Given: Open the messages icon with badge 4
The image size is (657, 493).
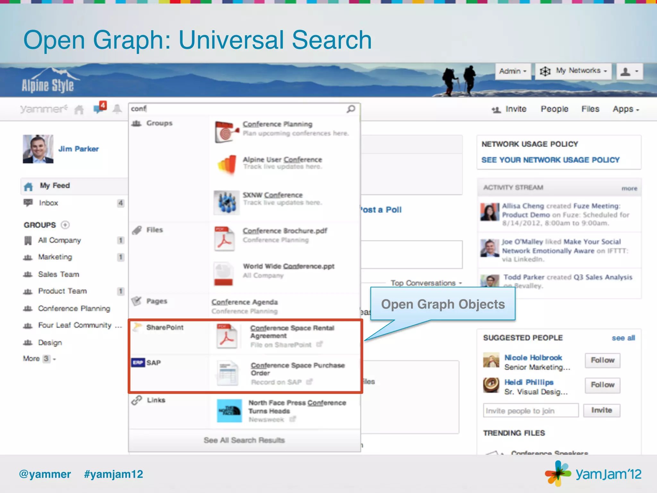Looking at the screenshot, I should [100, 107].
